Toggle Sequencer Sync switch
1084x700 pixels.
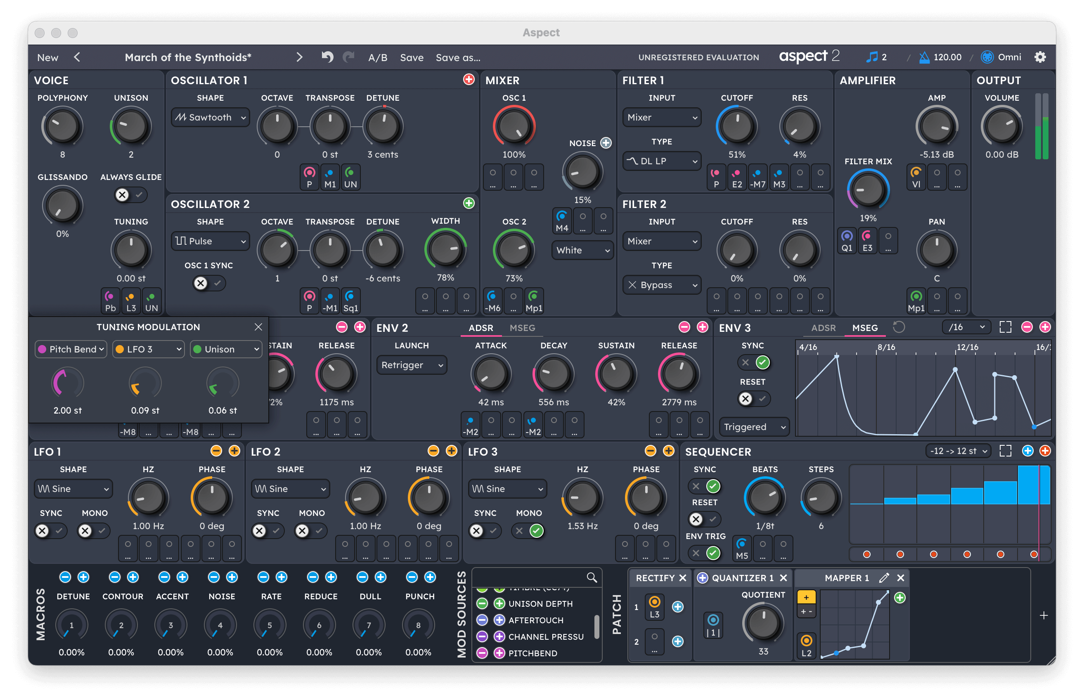704,486
